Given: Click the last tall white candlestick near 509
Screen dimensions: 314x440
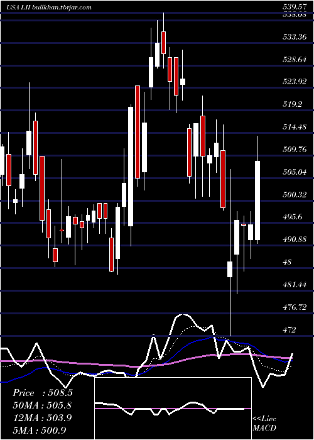Looking at the screenshot, I should point(257,201).
